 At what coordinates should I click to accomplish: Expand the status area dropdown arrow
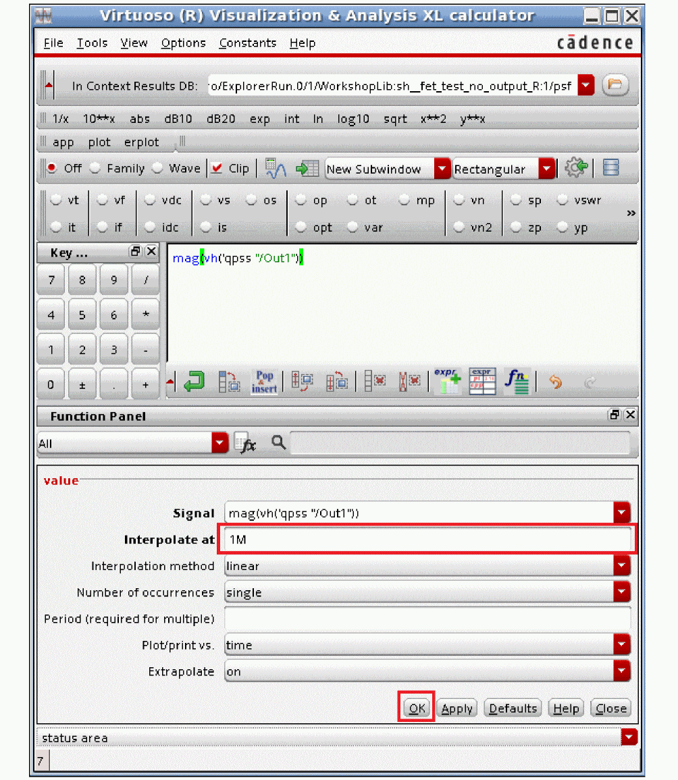coord(629,737)
